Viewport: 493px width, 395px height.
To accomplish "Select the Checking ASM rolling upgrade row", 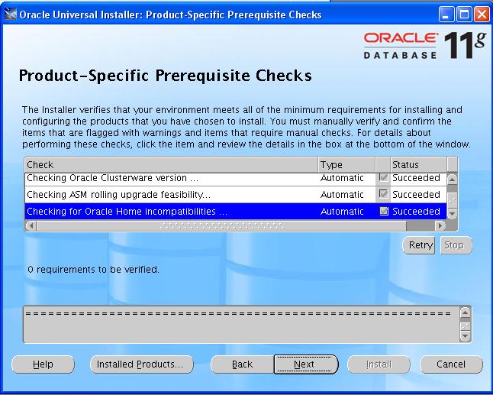I will pos(171,195).
